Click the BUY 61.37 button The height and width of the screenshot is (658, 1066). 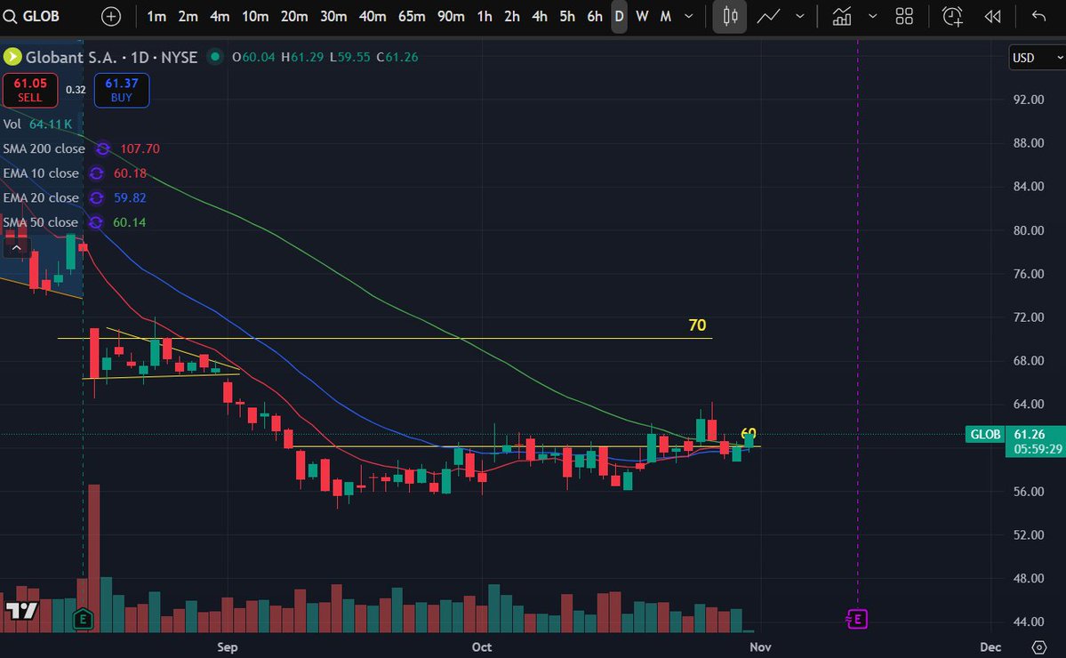[121, 90]
